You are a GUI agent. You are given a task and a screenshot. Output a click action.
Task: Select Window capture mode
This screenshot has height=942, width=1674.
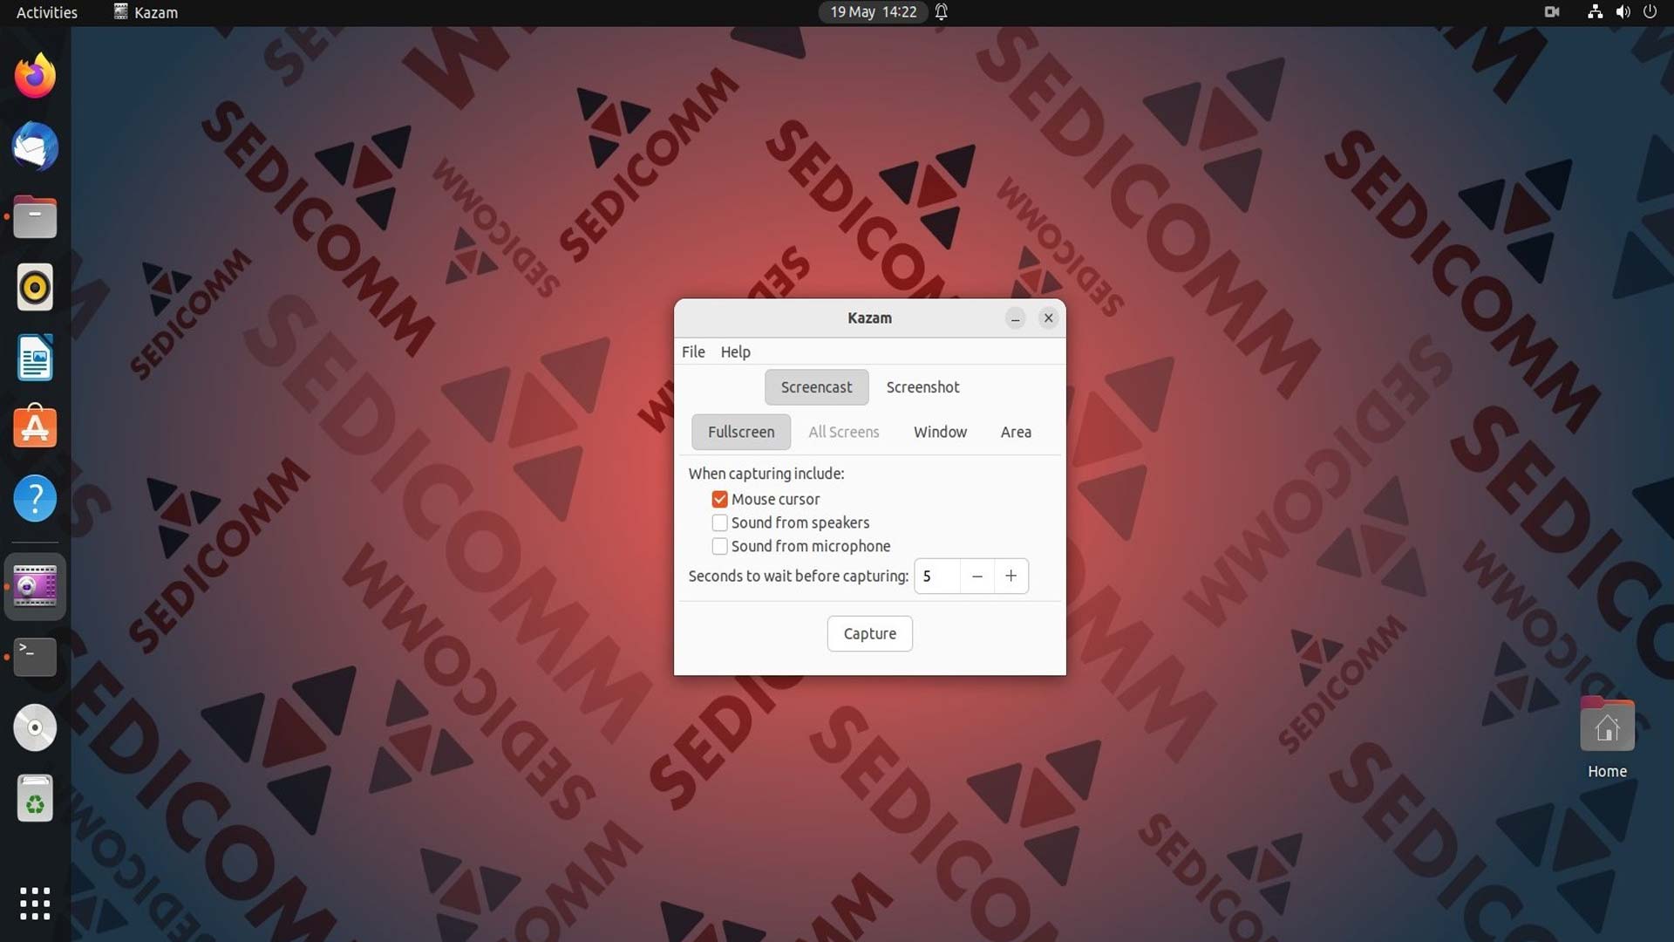click(940, 432)
